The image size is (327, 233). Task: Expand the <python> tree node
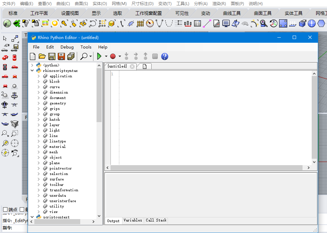pyautogui.click(x=32, y=65)
